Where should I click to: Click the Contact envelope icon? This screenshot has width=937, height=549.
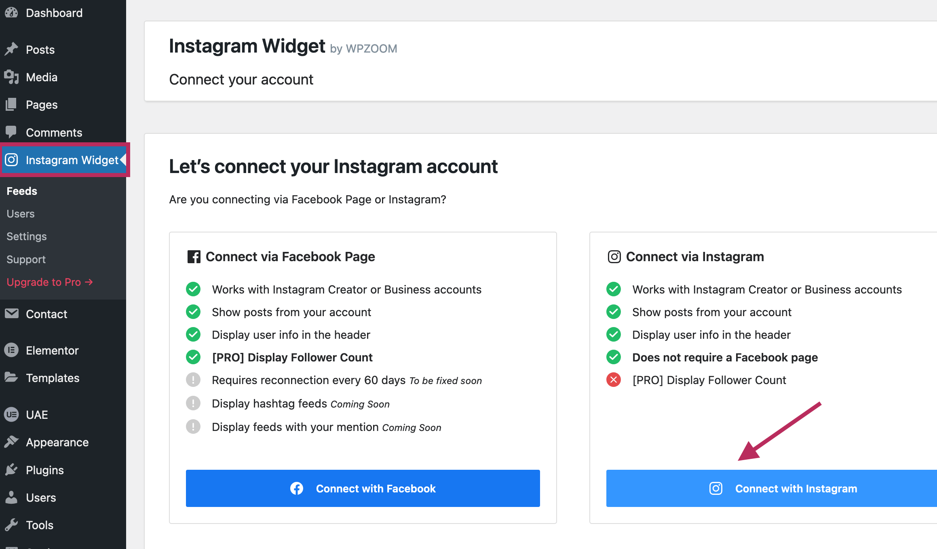point(11,314)
